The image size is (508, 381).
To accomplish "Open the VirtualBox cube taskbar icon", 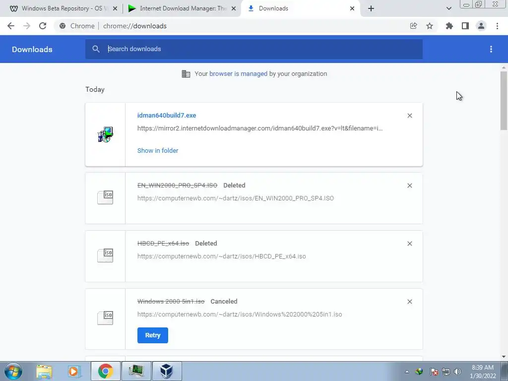I will [167, 371].
